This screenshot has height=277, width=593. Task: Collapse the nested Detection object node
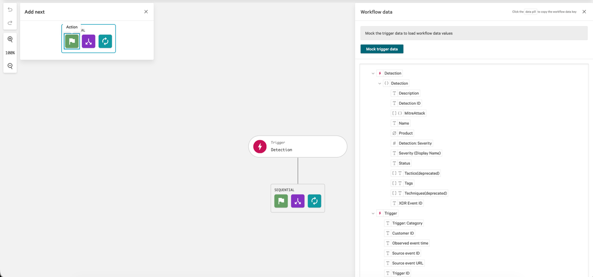(x=379, y=83)
